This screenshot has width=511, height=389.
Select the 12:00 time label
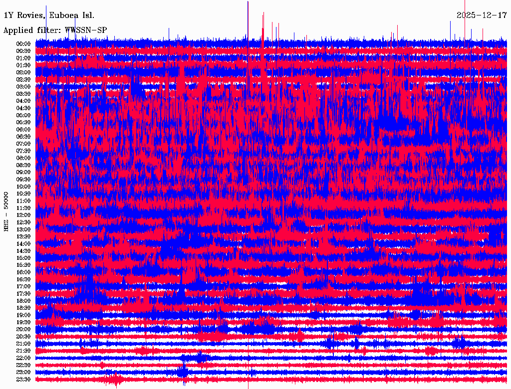(23, 215)
